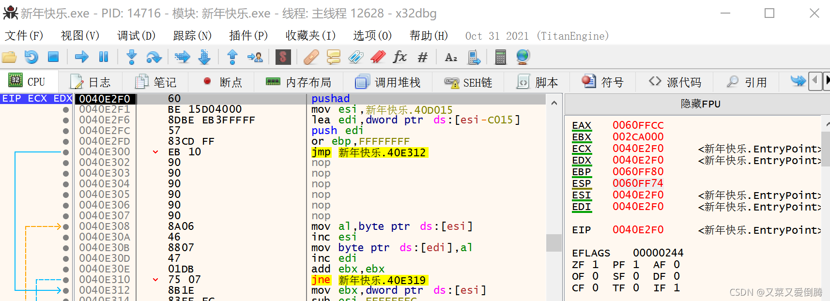The image size is (830, 301).
Task: Switch to the 引用 references tab
Action: 747,82
